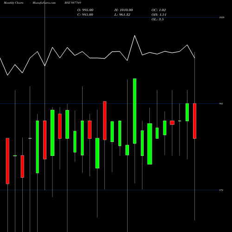Image resolution: width=232 pixels, height=232 pixels.
Task: Click the highest peak of the white line
Action: click(x=135, y=36)
